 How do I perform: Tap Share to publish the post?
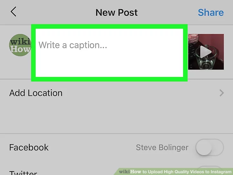[211, 13]
